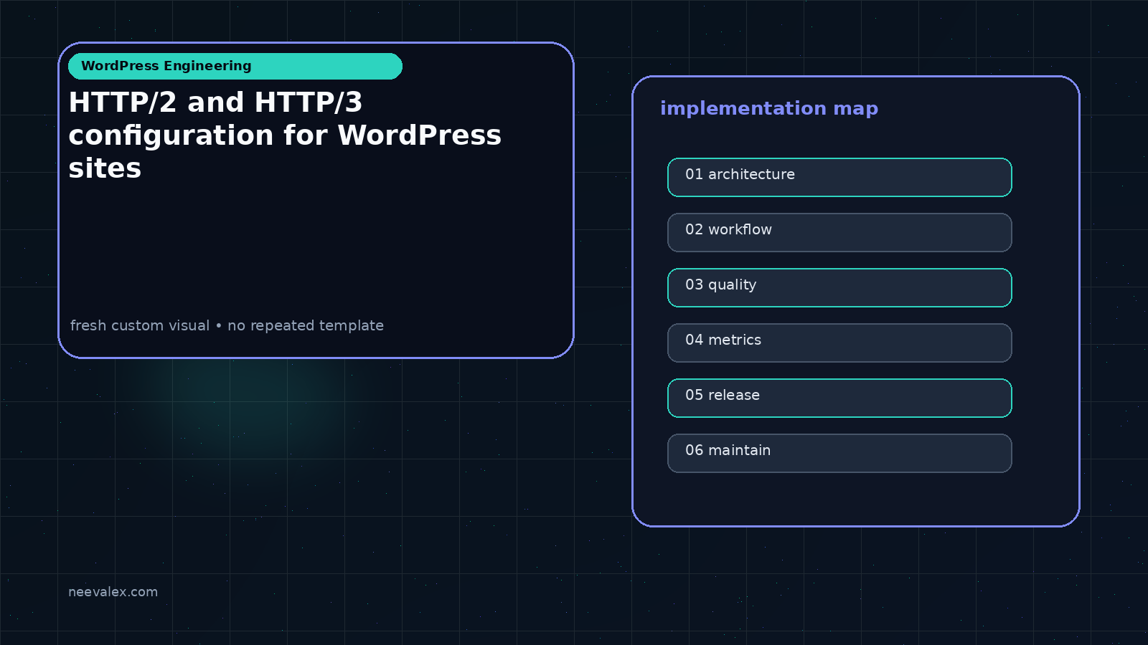1148x645 pixels.
Task: Open the 01 architecture step
Action: tap(839, 177)
